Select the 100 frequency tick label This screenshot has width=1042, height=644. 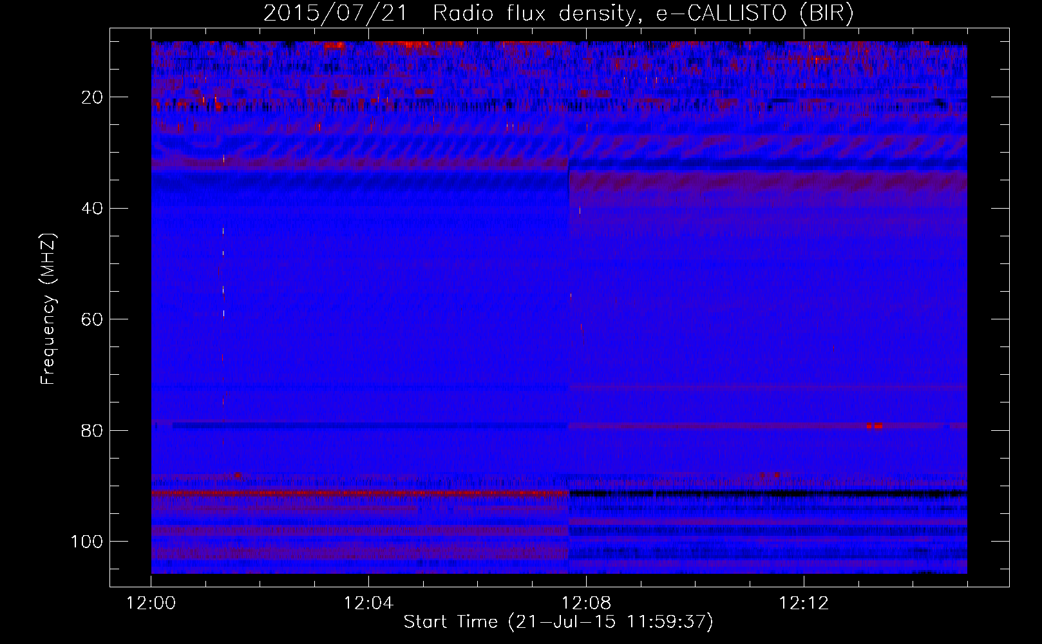pyautogui.click(x=86, y=542)
